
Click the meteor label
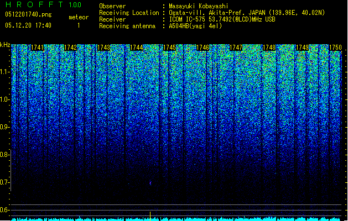coord(79,17)
